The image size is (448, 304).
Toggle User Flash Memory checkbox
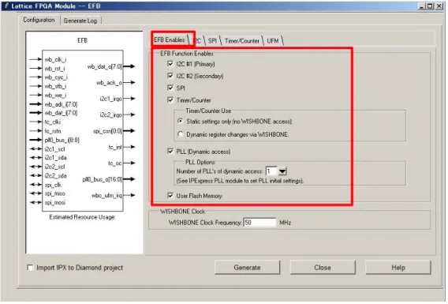point(170,196)
